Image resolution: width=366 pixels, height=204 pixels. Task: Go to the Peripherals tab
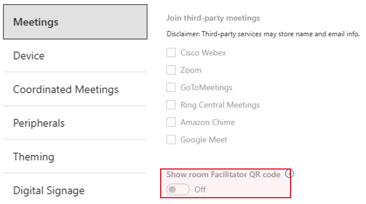75,123
